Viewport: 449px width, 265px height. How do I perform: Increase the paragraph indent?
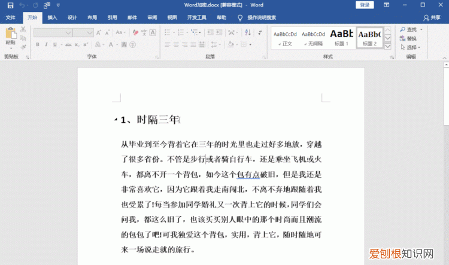point(219,33)
